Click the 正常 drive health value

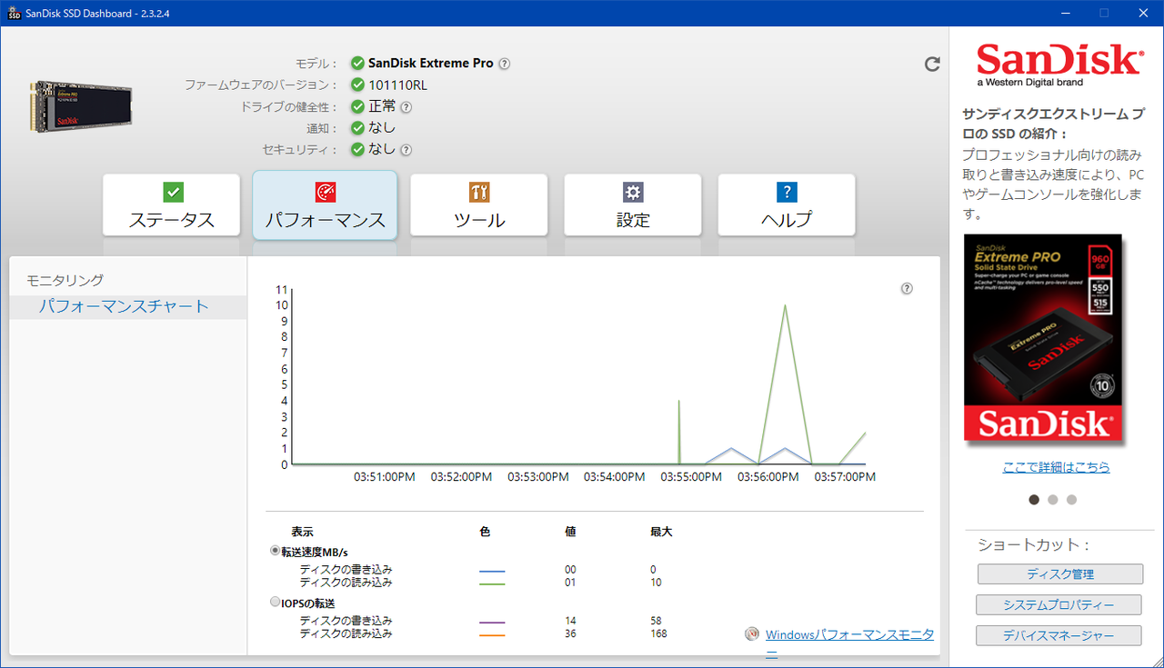383,106
